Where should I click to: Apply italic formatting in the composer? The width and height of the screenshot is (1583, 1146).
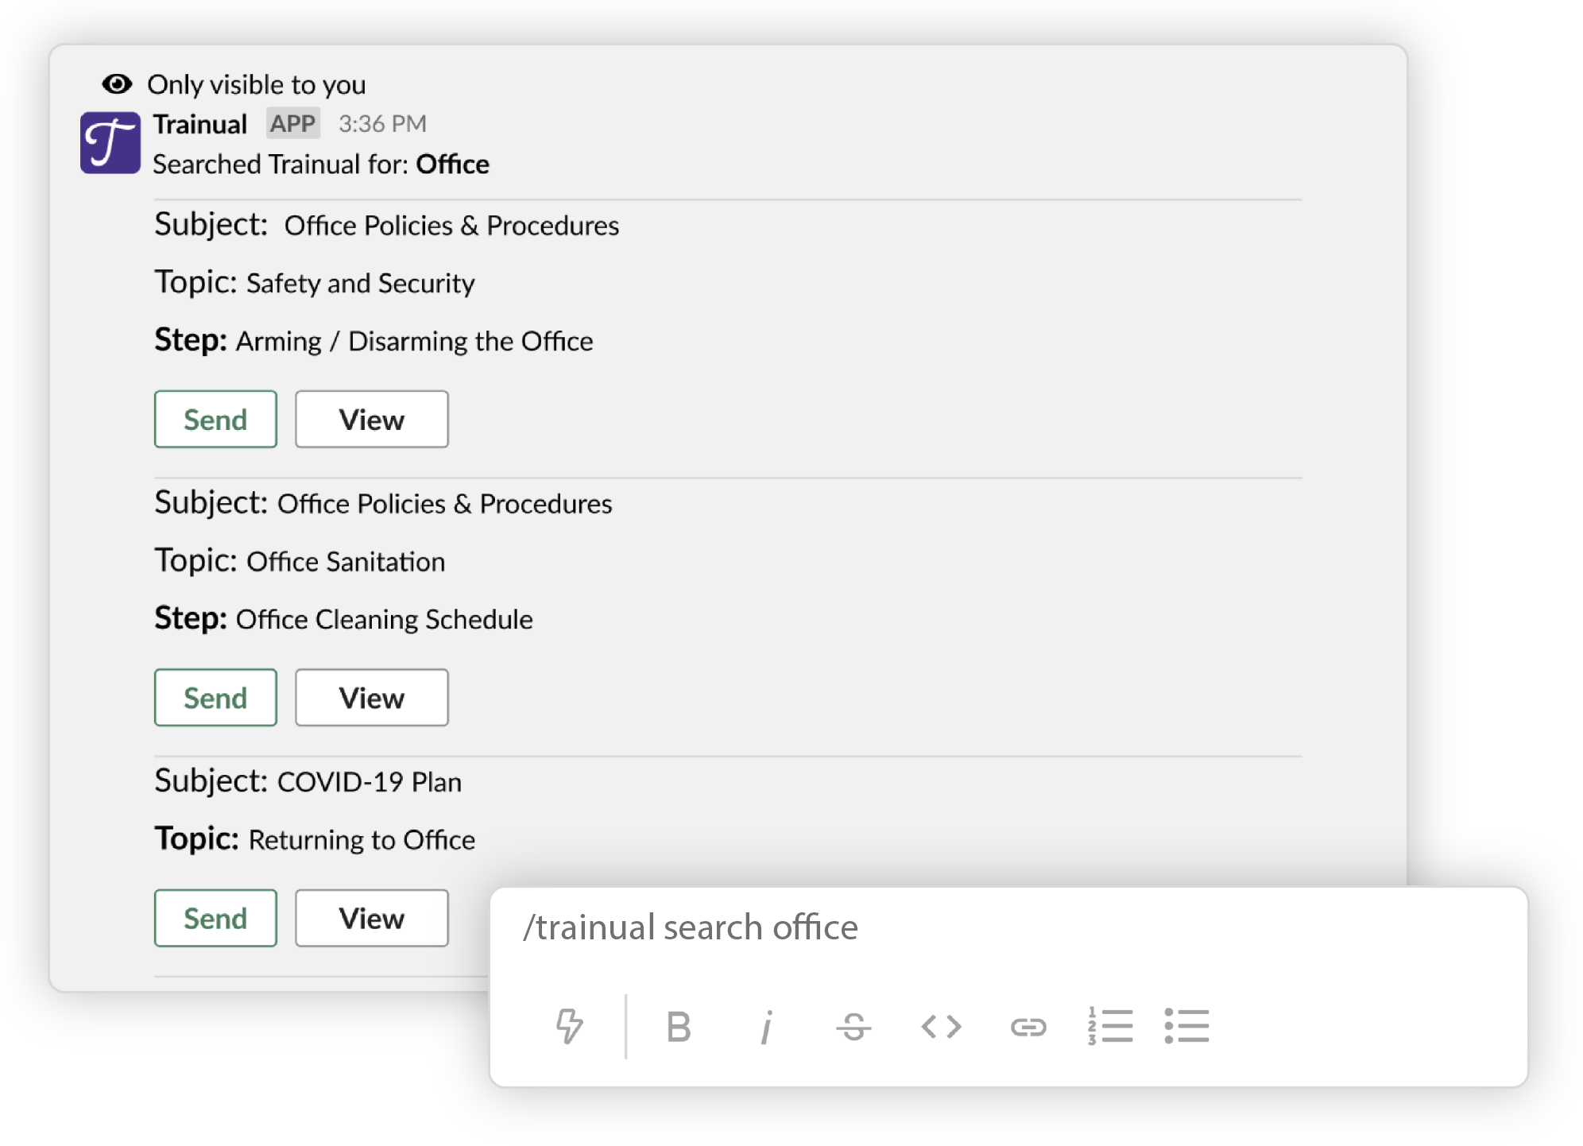coord(765,1026)
